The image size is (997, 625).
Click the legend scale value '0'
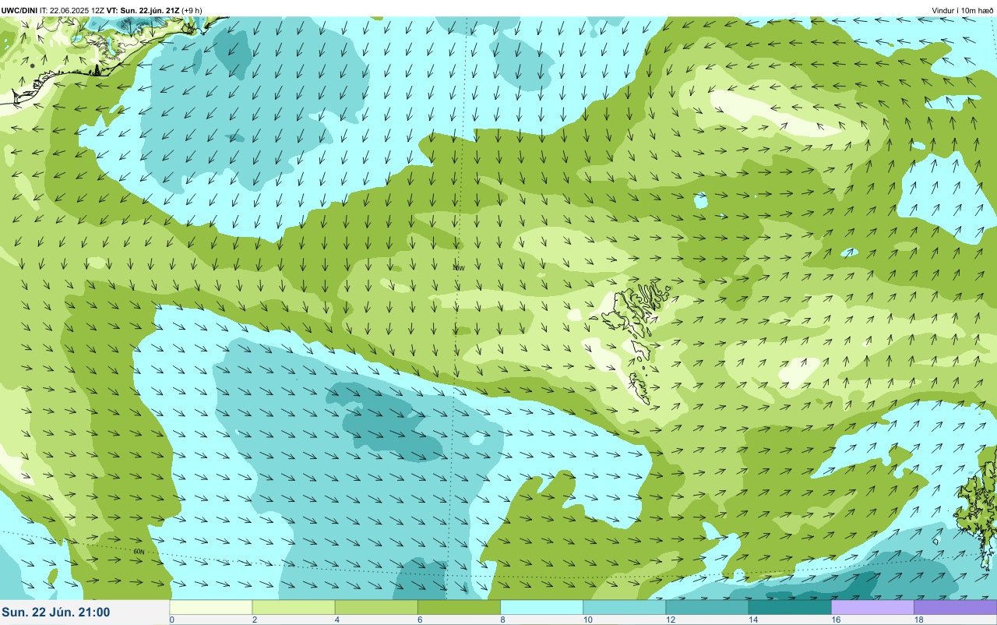171,620
